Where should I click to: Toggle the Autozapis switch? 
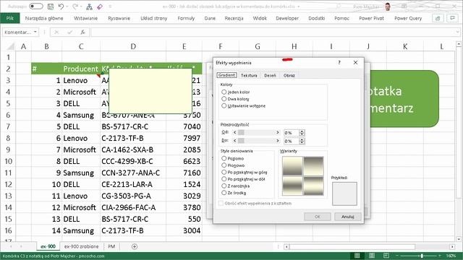[35, 6]
